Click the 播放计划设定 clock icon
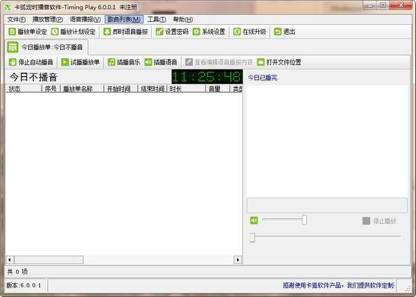The width and height of the screenshot is (416, 297). 55,32
